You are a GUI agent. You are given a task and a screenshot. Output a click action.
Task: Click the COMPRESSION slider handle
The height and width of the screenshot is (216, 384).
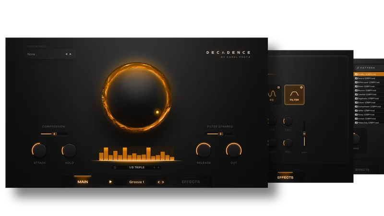click(x=55, y=134)
